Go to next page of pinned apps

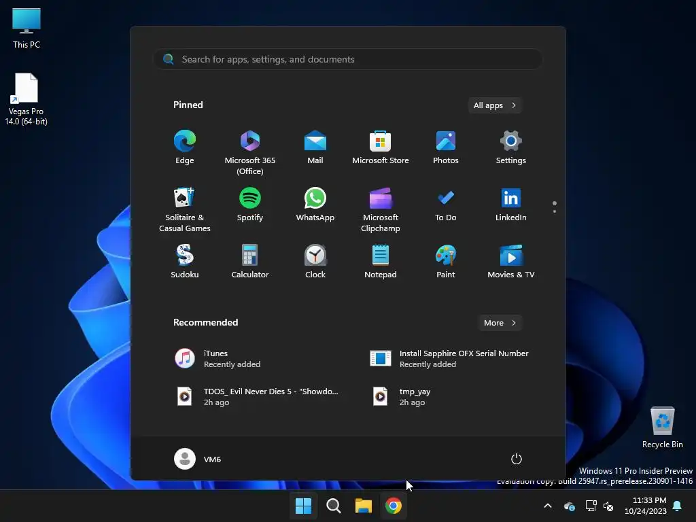click(555, 211)
